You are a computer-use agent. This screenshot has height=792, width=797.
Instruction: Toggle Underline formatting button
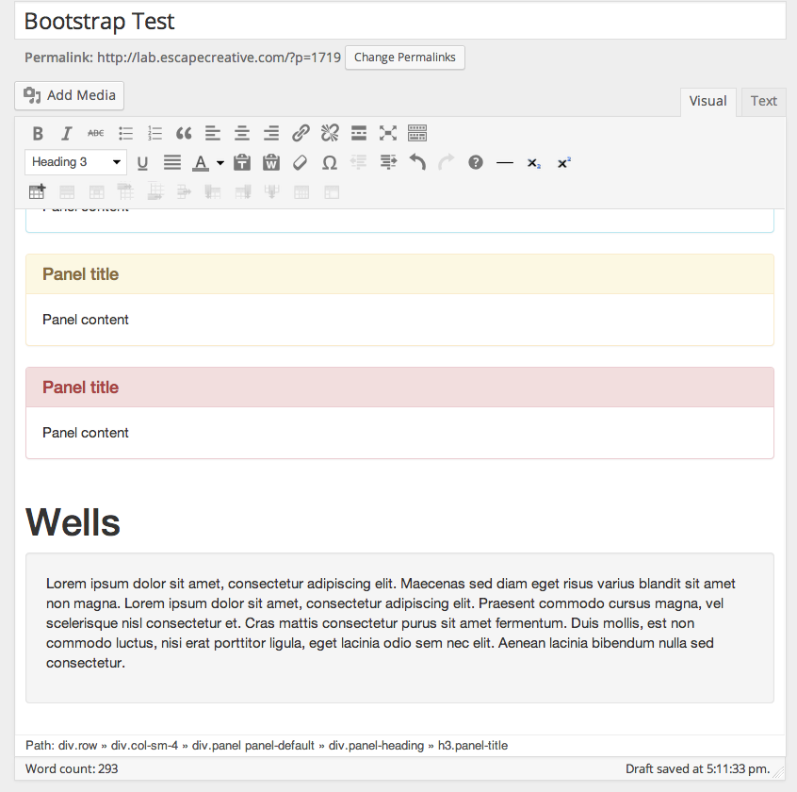[x=142, y=163]
